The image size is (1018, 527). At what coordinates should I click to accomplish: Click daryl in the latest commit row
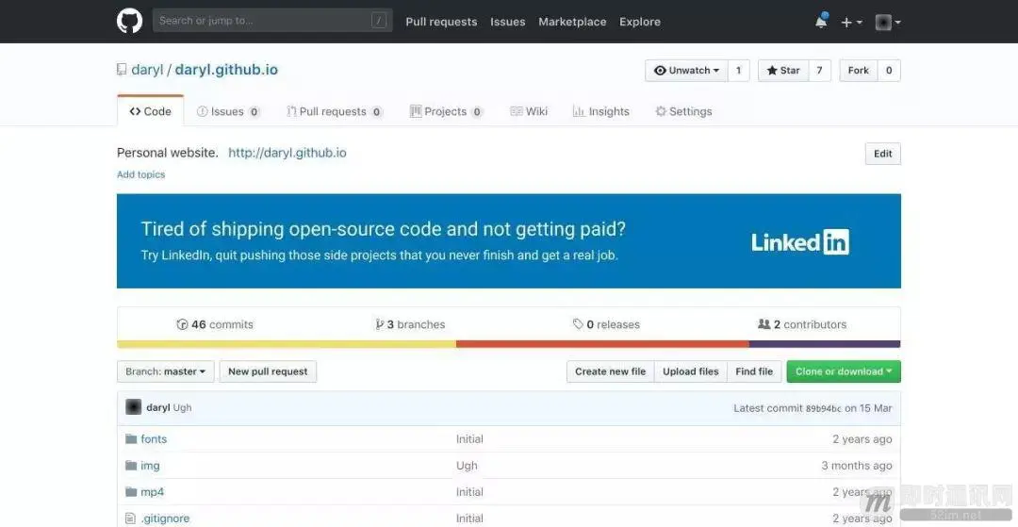click(x=158, y=408)
